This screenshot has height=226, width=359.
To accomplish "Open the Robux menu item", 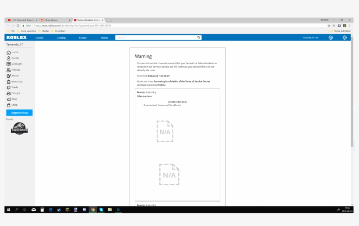I will pyautogui.click(x=104, y=38).
